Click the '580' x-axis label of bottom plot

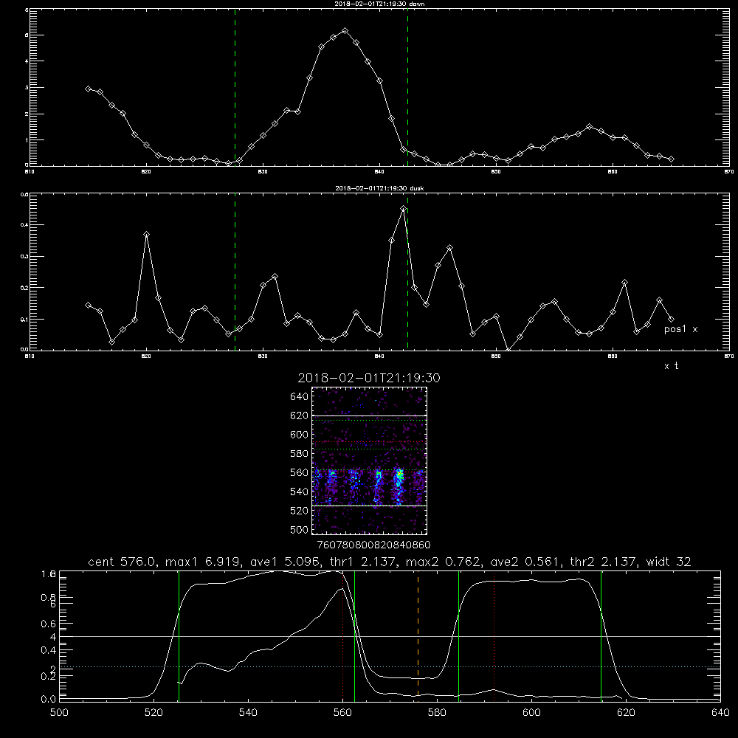437,713
